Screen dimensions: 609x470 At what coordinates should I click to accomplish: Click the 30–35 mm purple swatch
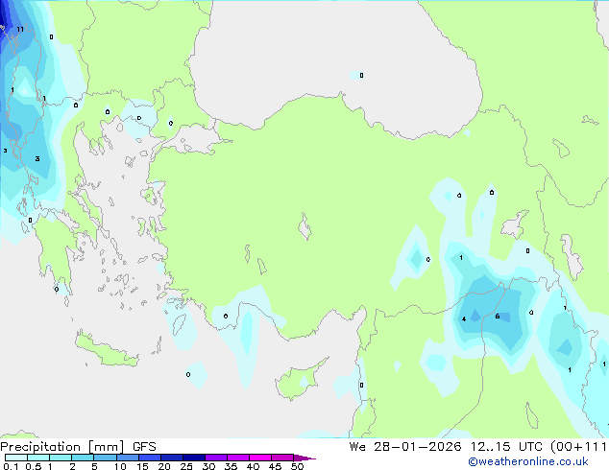click(216, 458)
